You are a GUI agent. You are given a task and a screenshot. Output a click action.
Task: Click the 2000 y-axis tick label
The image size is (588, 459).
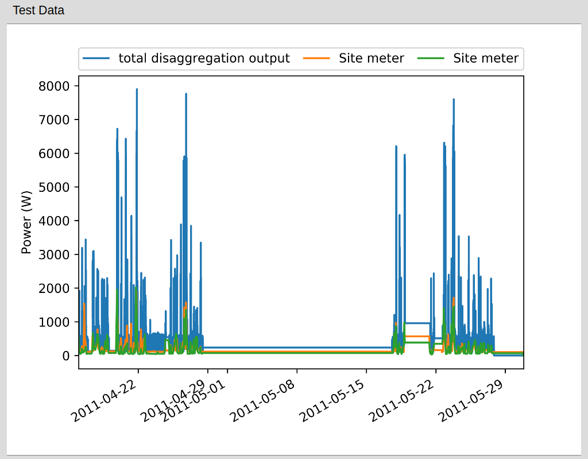tap(54, 288)
